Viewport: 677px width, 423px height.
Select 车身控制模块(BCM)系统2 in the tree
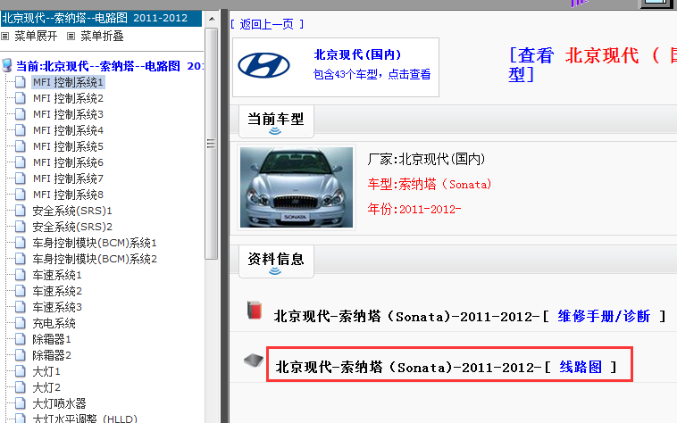click(x=95, y=259)
